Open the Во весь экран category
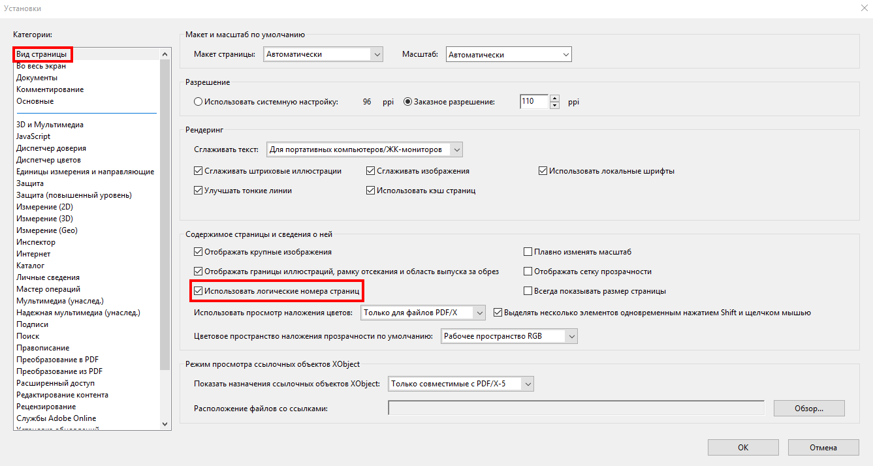The image size is (873, 466). coord(40,66)
